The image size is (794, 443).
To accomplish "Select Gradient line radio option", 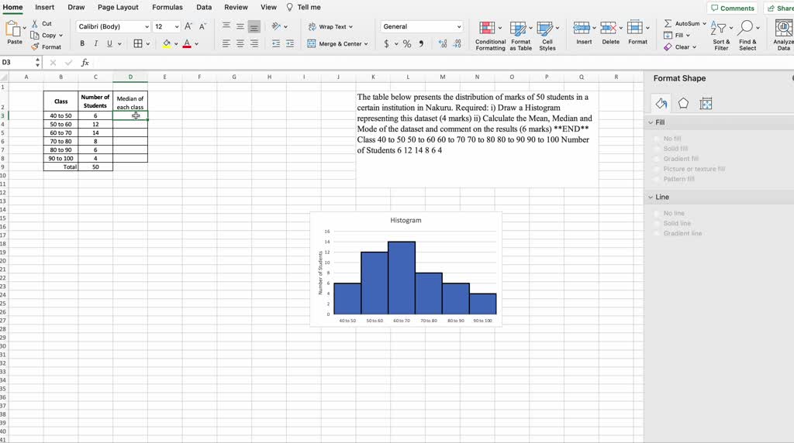I will click(x=657, y=233).
